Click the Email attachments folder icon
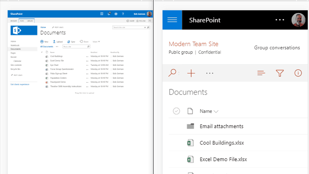 click(190, 126)
